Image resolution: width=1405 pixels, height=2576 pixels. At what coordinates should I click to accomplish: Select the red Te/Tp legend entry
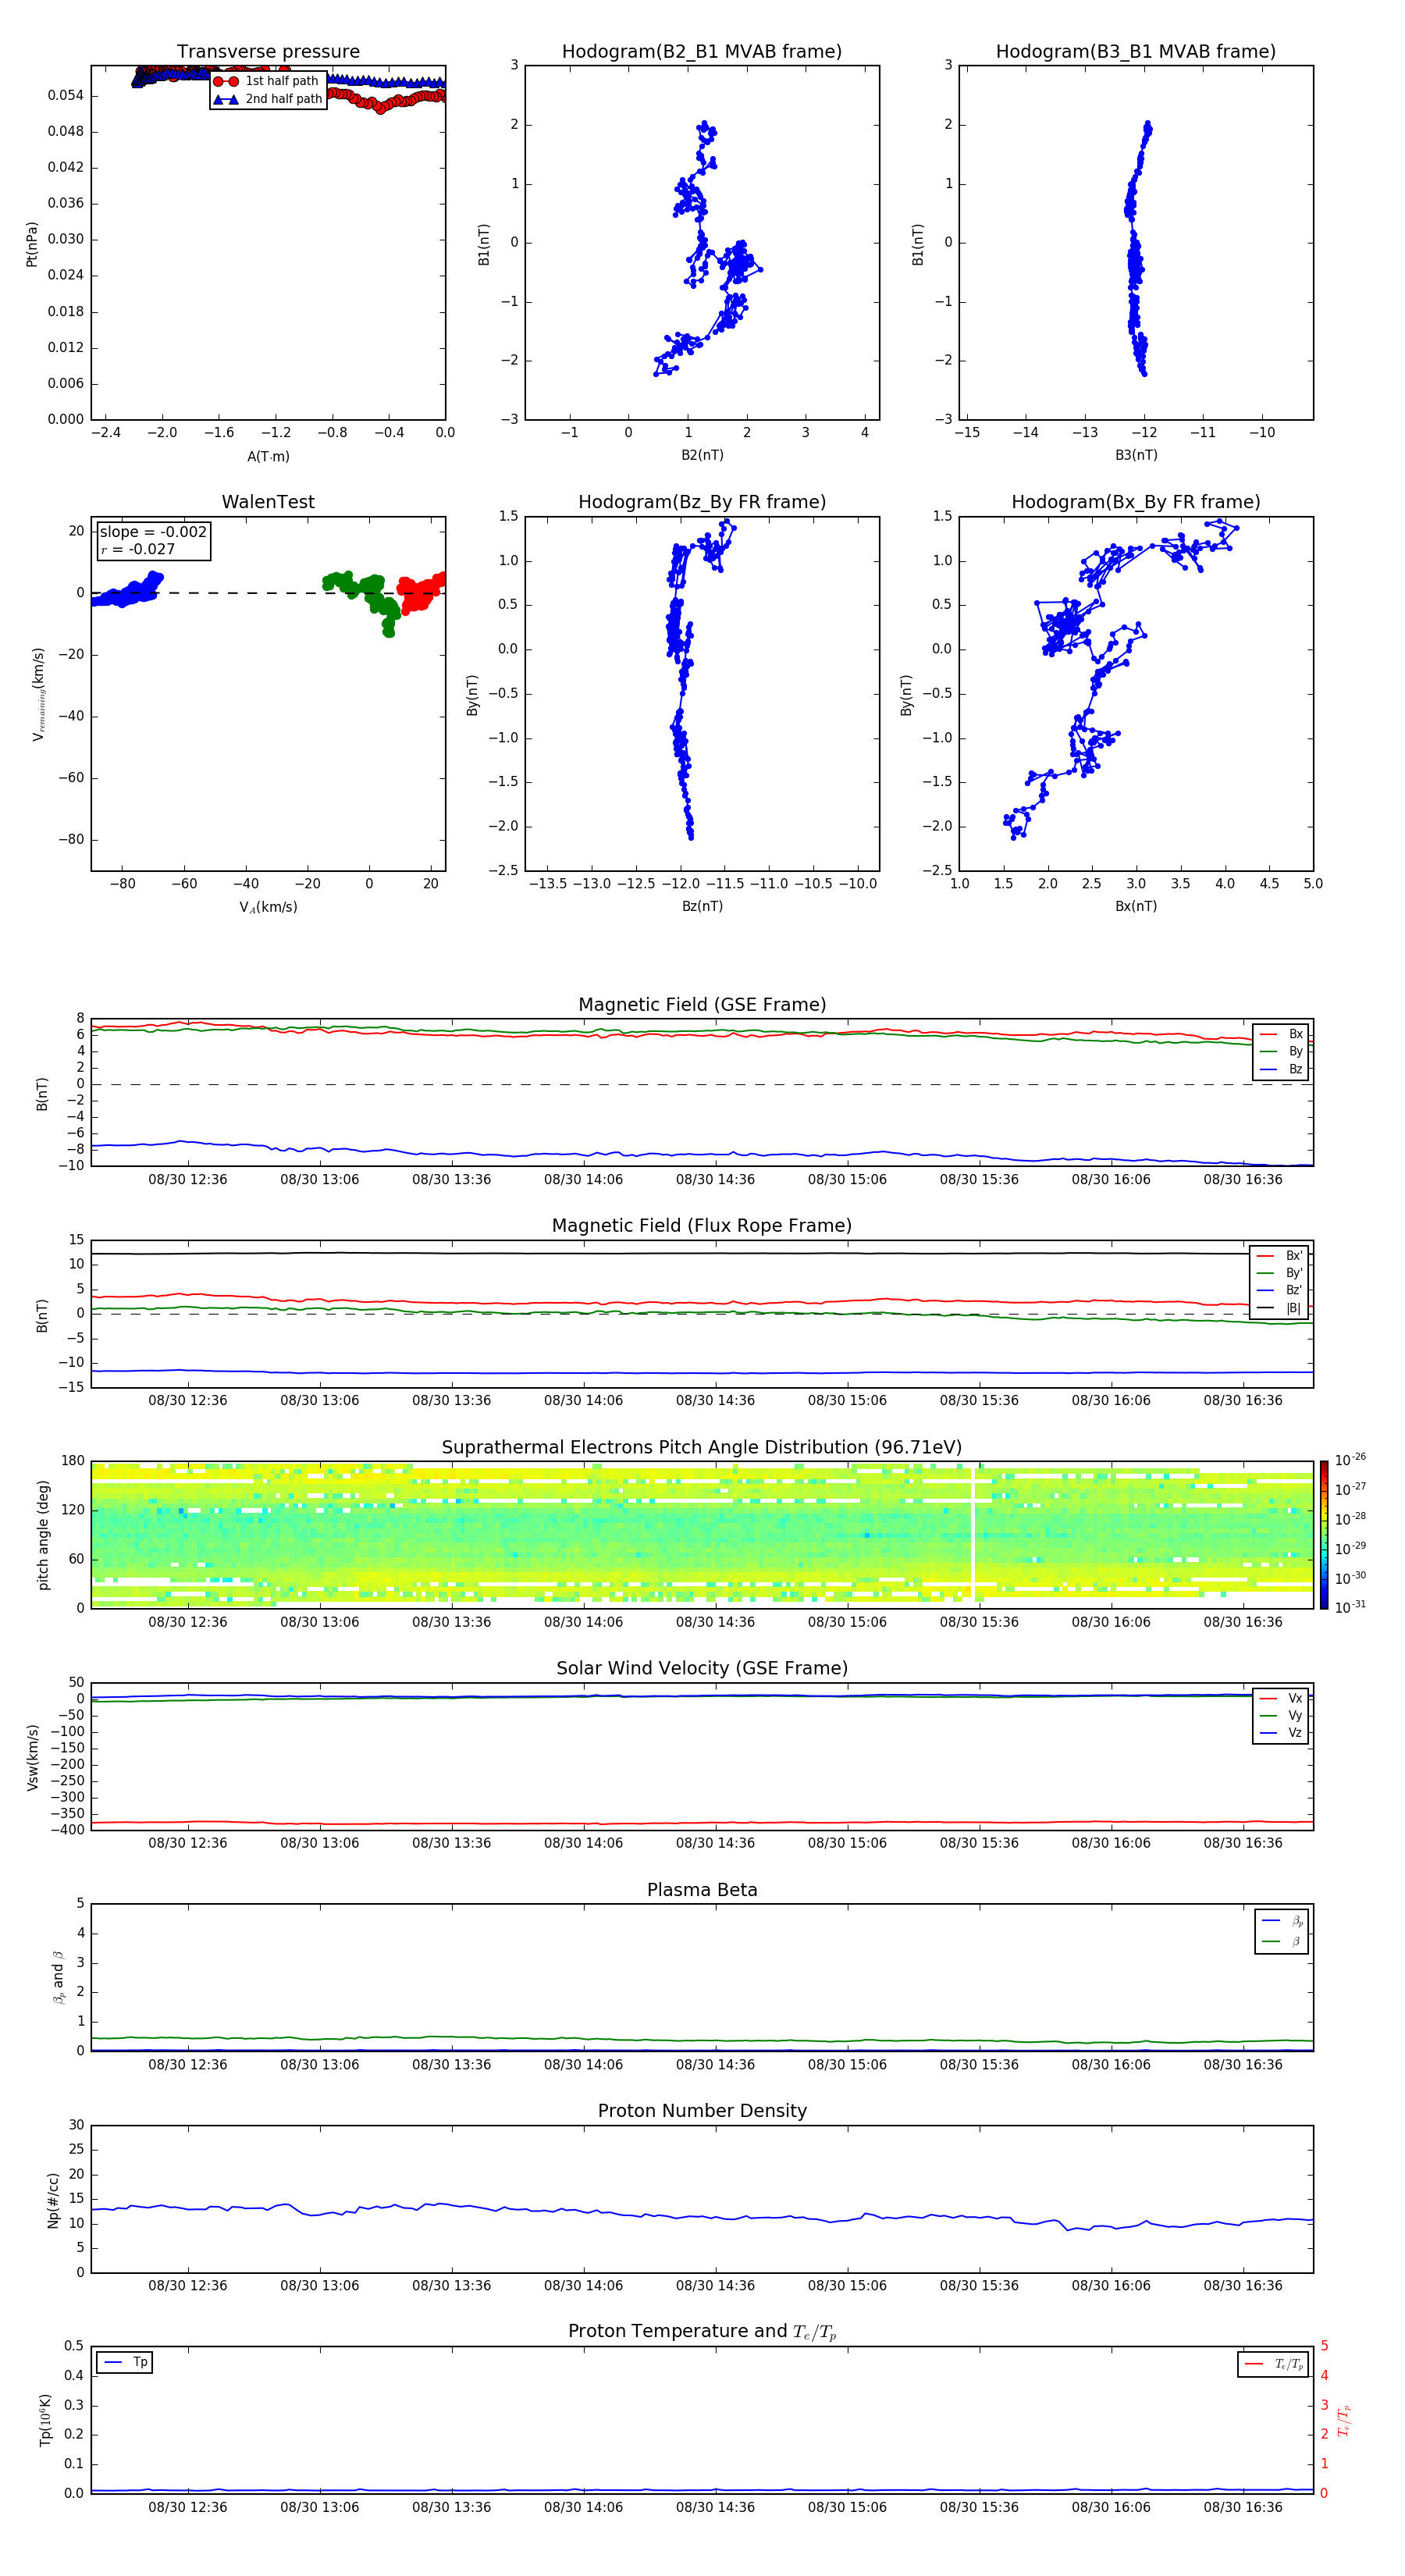pyautogui.click(x=1273, y=2364)
